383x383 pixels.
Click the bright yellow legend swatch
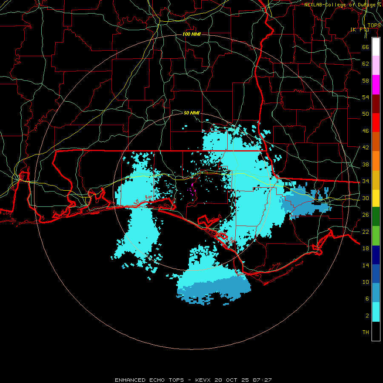pyautogui.click(x=376, y=198)
